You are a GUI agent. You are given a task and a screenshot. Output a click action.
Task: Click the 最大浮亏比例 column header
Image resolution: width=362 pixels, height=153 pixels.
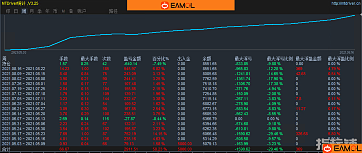280,59
